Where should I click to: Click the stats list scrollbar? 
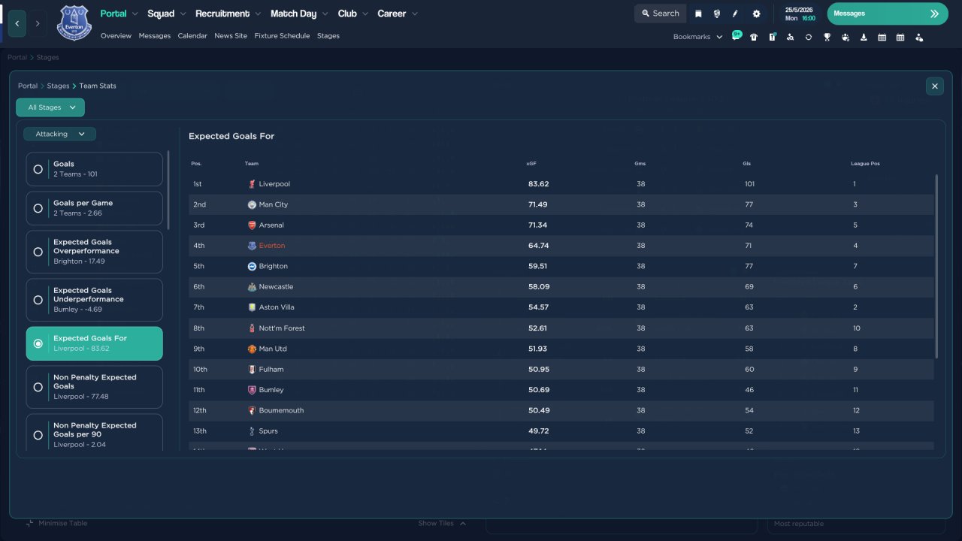(169, 190)
